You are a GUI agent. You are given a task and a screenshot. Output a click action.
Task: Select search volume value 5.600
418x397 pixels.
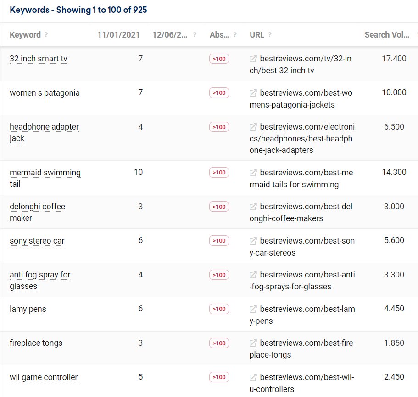tap(394, 240)
